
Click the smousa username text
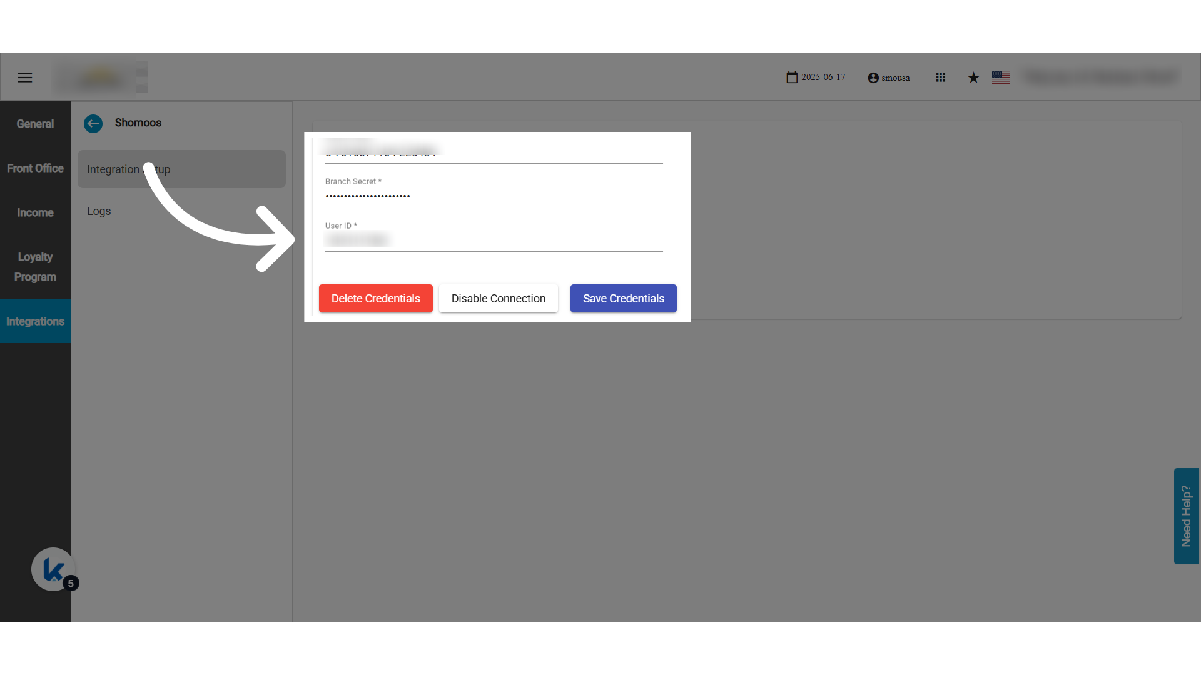click(x=896, y=78)
